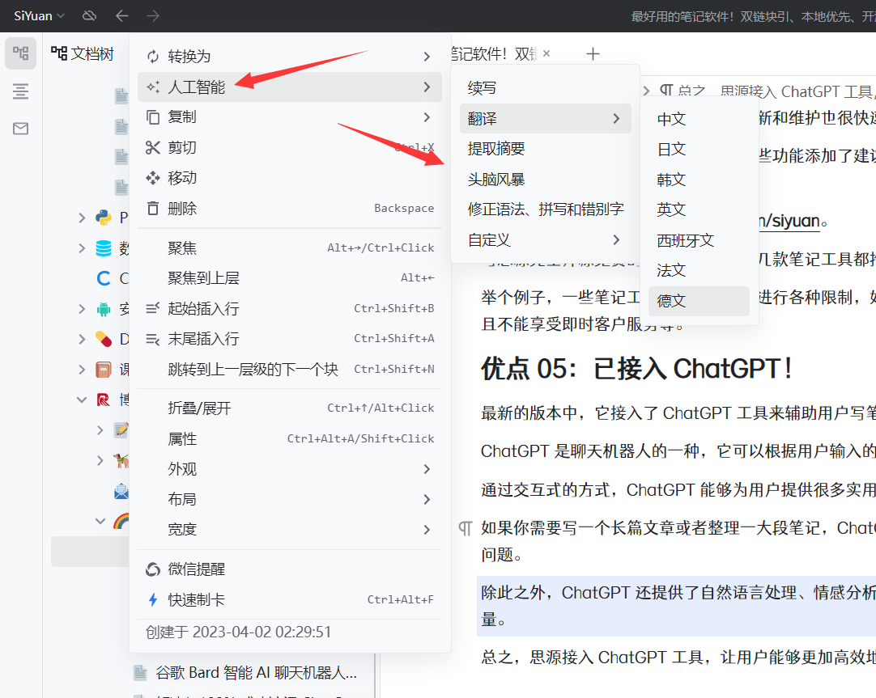Open the 人工智能 submenu
This screenshot has width=876, height=698.
point(289,87)
